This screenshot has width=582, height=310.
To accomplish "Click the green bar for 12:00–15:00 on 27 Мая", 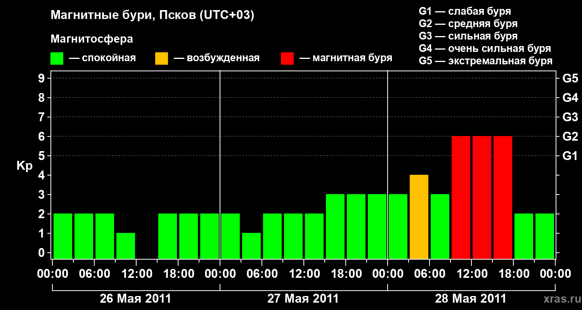I will [314, 236].
